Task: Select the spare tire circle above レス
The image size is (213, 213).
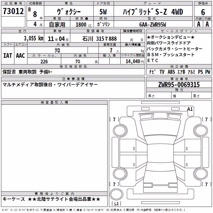Action: [116, 195]
